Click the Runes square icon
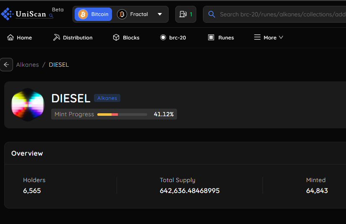 coord(211,37)
